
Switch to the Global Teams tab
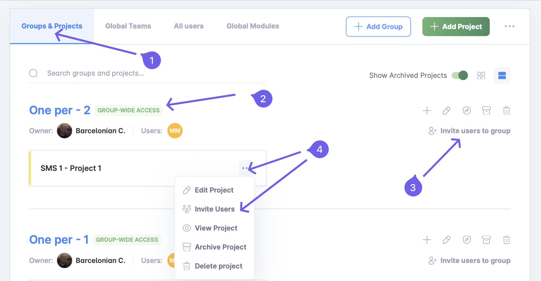click(128, 26)
